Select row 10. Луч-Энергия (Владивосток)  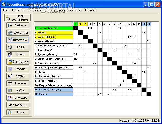tap(54, 68)
